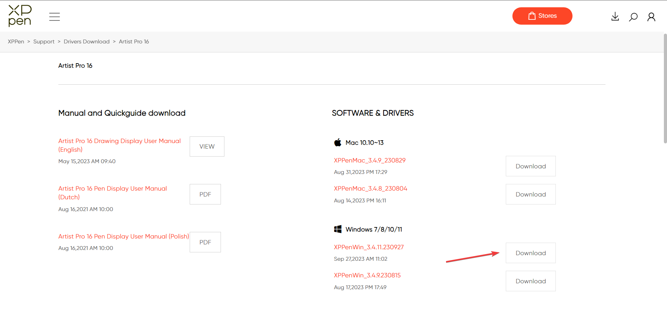Open the hamburger menu

pyautogui.click(x=55, y=17)
